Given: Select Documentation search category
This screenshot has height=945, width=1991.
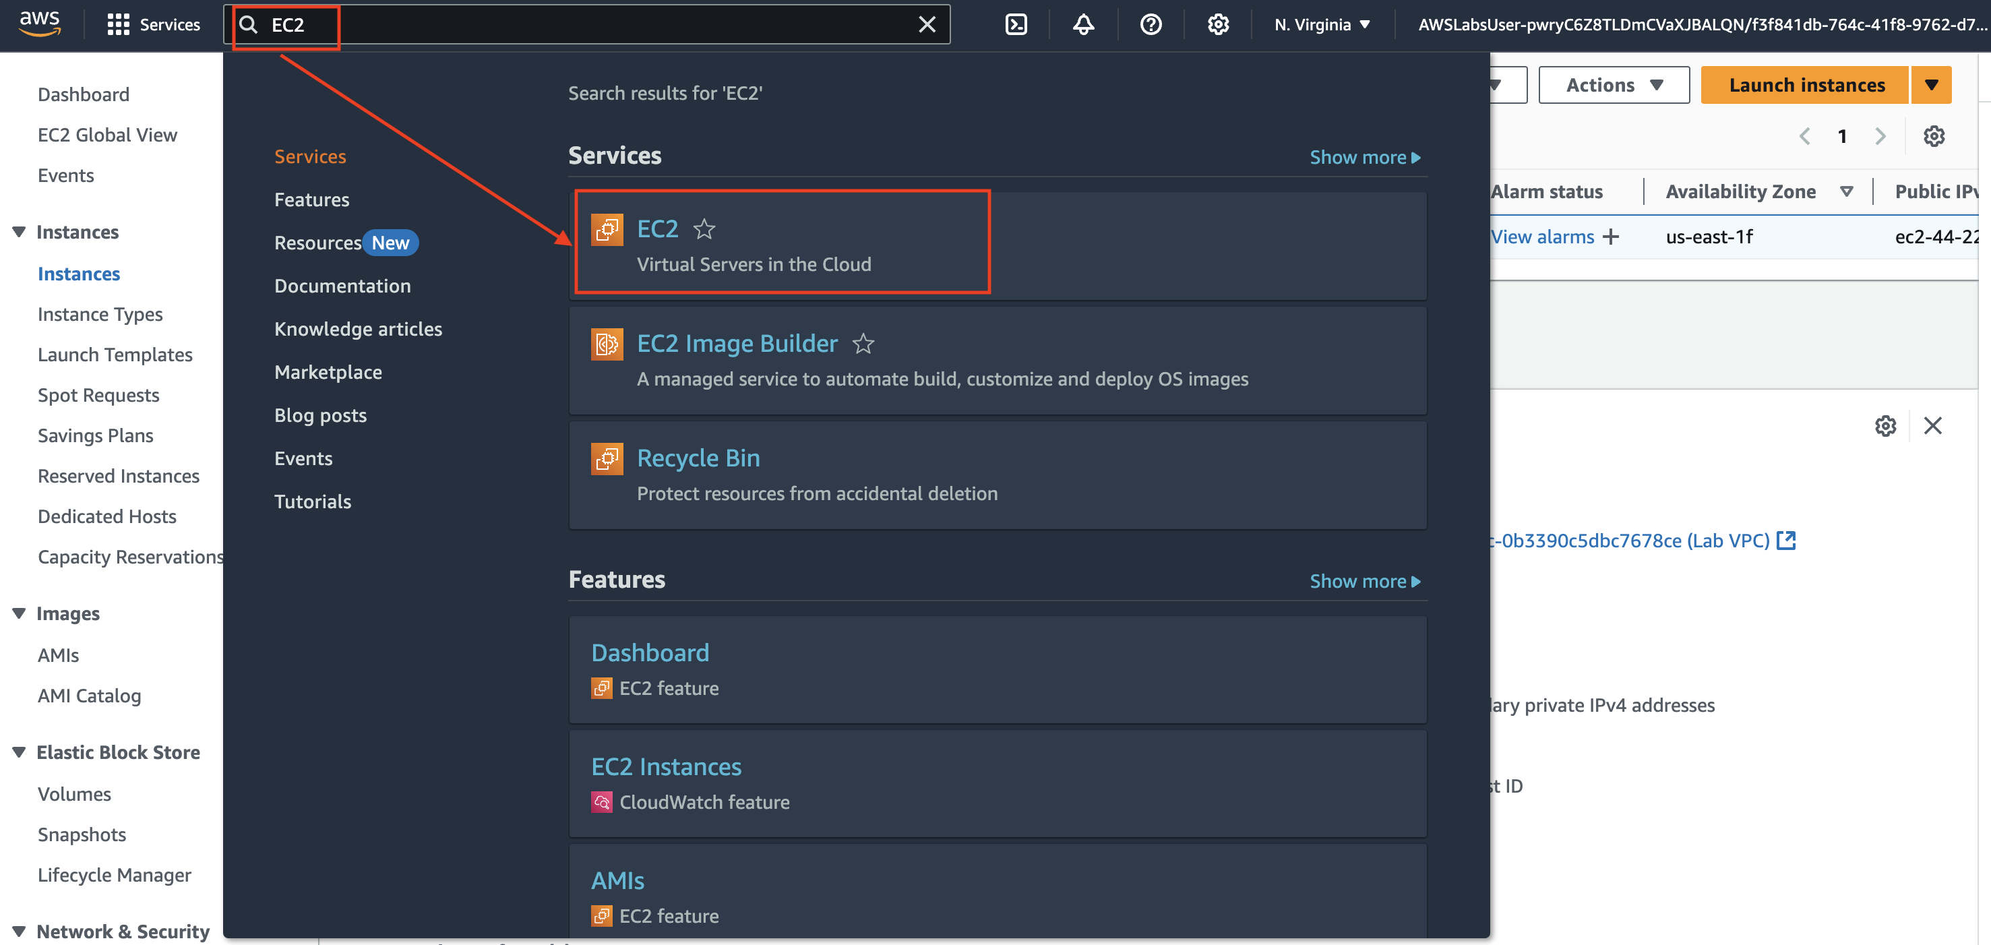Looking at the screenshot, I should coord(342,286).
